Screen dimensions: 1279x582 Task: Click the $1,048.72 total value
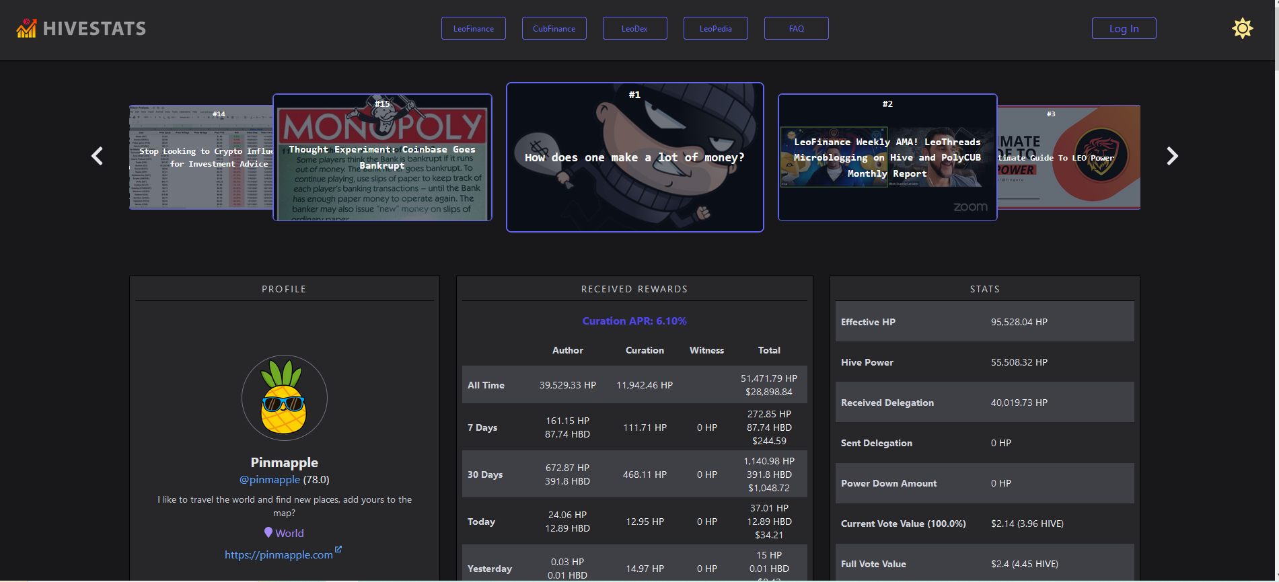pyautogui.click(x=769, y=488)
